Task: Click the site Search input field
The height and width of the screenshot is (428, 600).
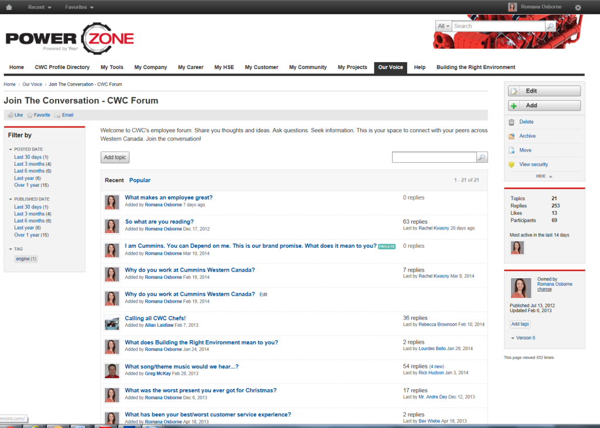Action: [499, 26]
